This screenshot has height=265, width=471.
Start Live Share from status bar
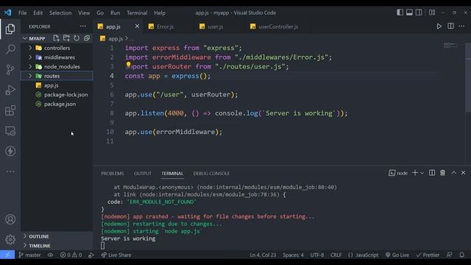click(116, 255)
